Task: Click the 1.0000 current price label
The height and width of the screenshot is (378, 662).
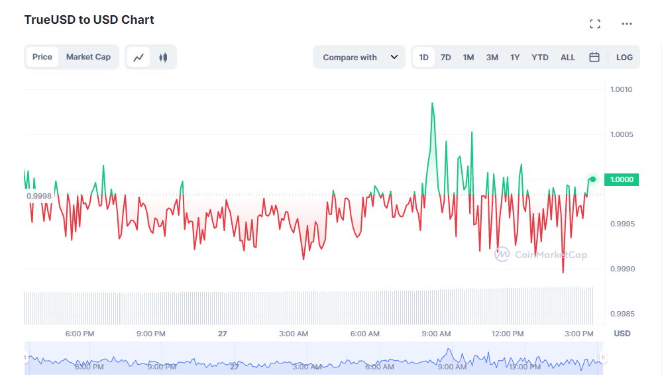Action: click(x=622, y=179)
